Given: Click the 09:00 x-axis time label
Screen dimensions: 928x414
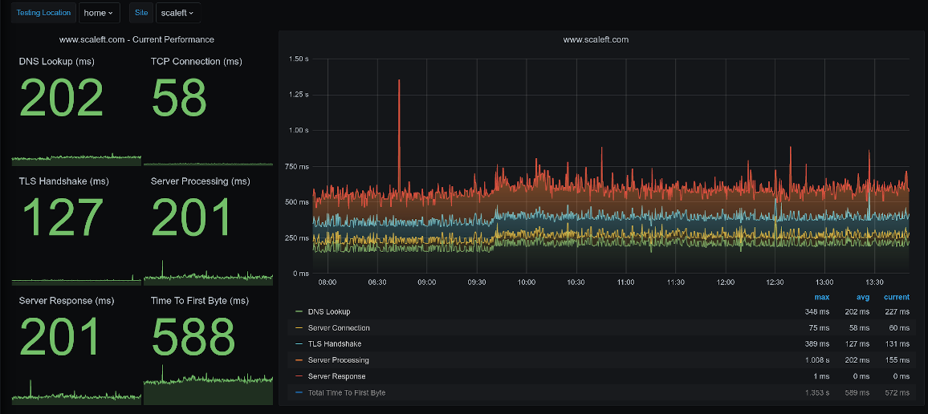Looking at the screenshot, I should 427,282.
